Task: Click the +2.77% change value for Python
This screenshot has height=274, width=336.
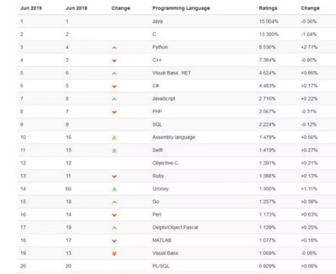Action: [x=310, y=48]
